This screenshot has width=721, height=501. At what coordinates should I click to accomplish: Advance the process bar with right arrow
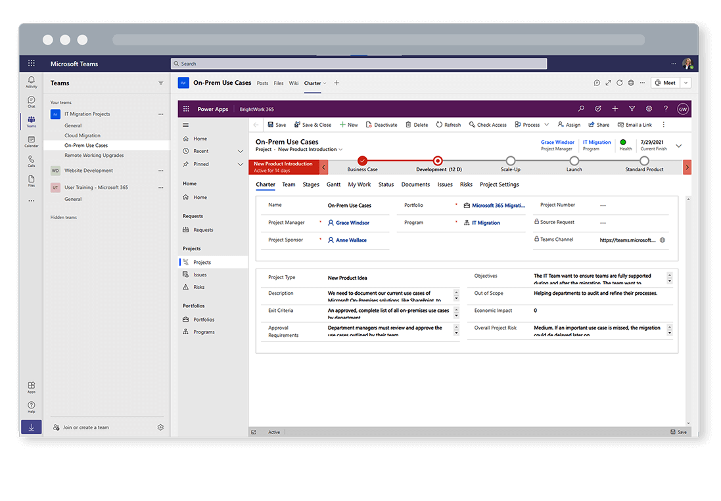click(x=687, y=167)
